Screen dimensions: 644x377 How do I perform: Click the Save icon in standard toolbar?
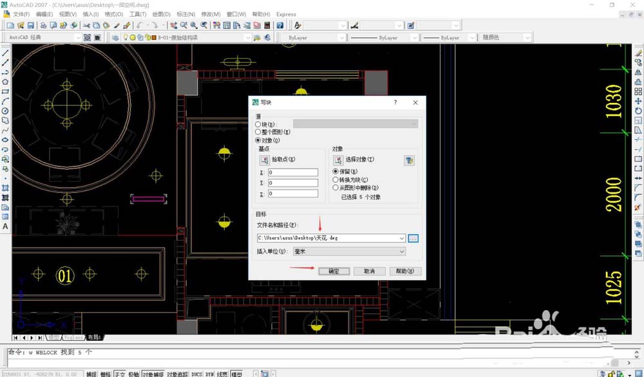(x=30, y=25)
